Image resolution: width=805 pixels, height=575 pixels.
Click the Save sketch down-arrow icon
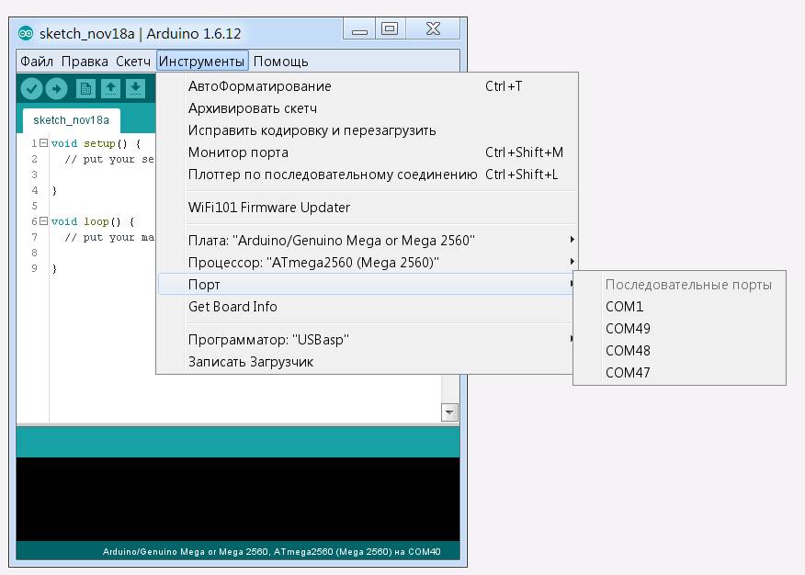(x=135, y=88)
